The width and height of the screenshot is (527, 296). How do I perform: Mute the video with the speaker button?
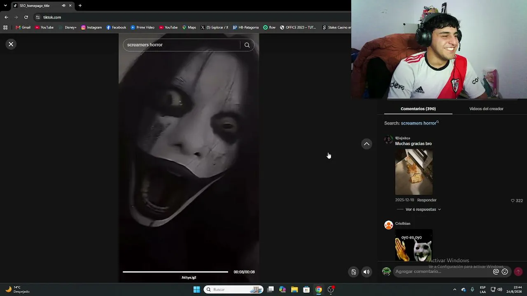pyautogui.click(x=366, y=272)
